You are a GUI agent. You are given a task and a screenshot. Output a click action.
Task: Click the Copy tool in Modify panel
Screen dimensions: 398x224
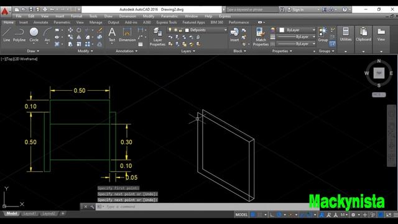coord(70,37)
